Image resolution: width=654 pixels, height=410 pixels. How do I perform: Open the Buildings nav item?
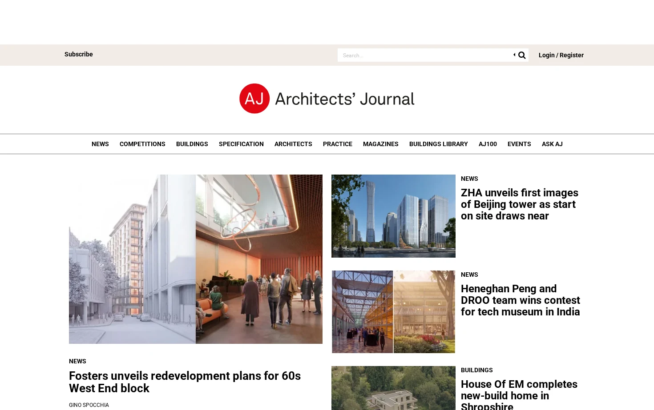coord(192,144)
